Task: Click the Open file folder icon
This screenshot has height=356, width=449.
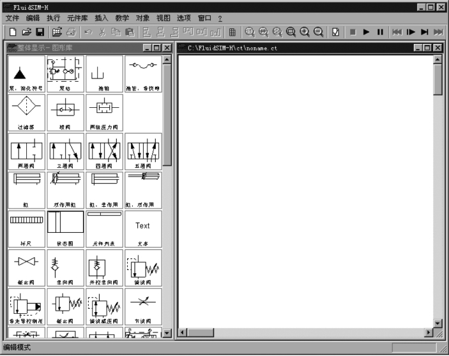Action: (x=27, y=32)
